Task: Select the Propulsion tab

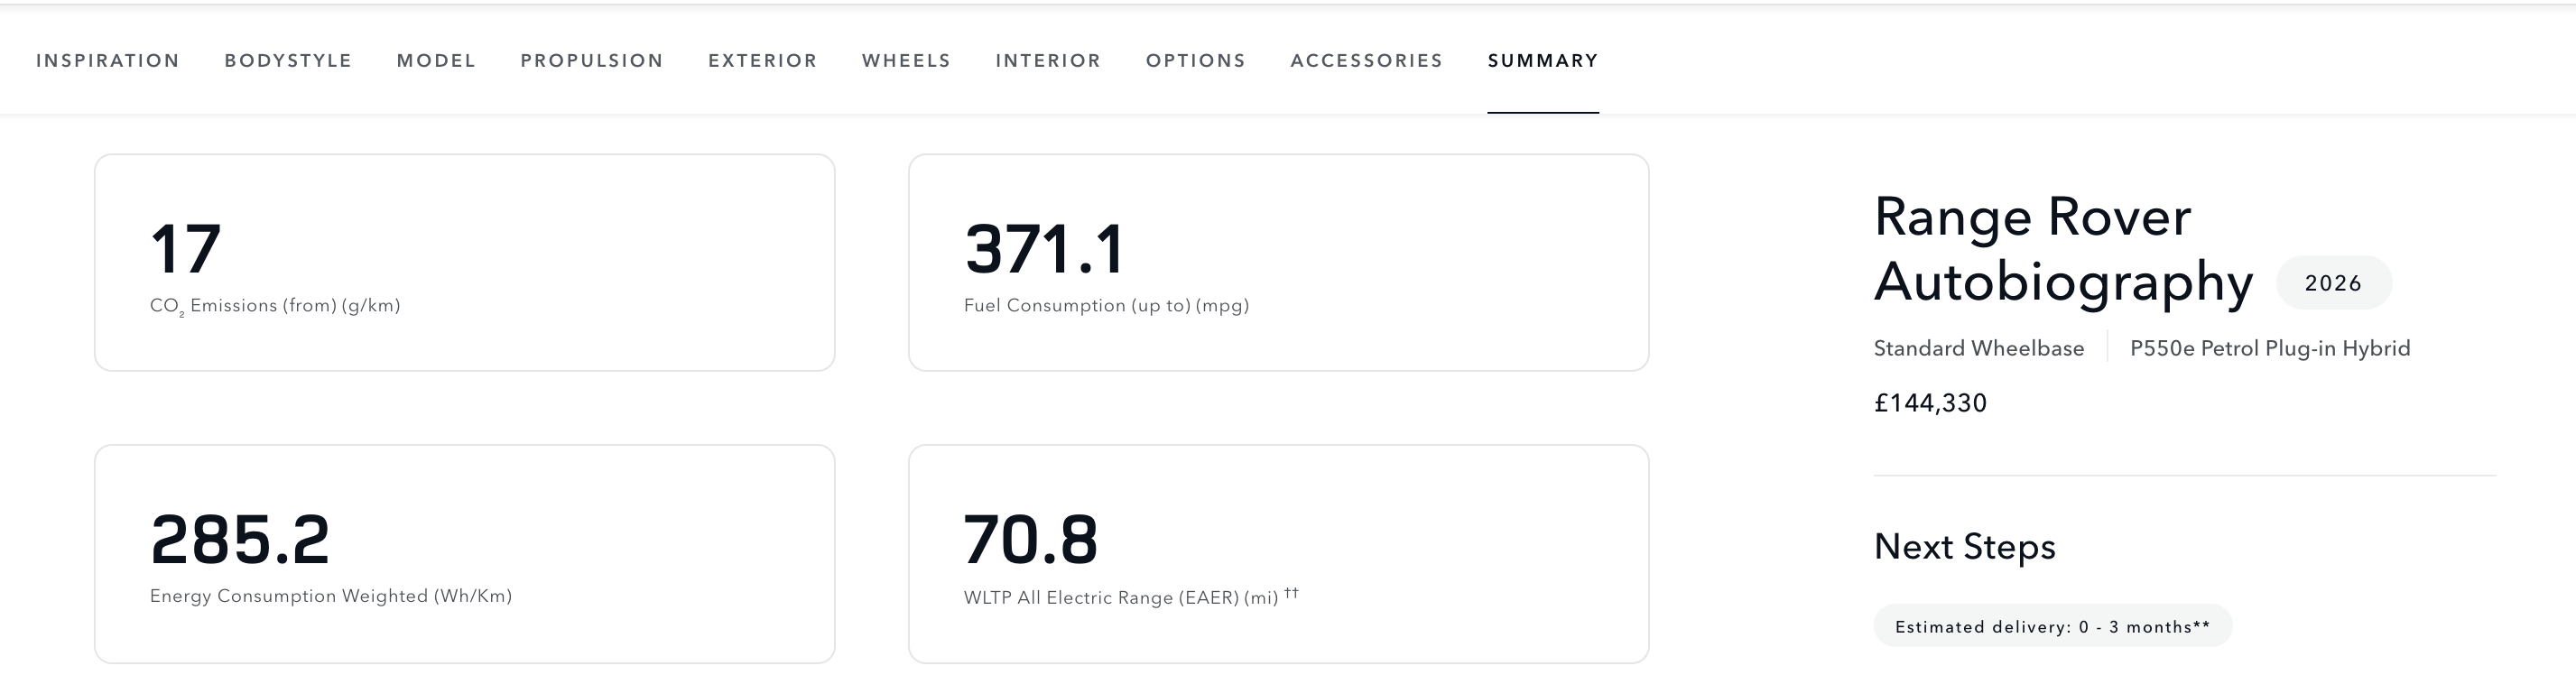Action: tap(592, 61)
